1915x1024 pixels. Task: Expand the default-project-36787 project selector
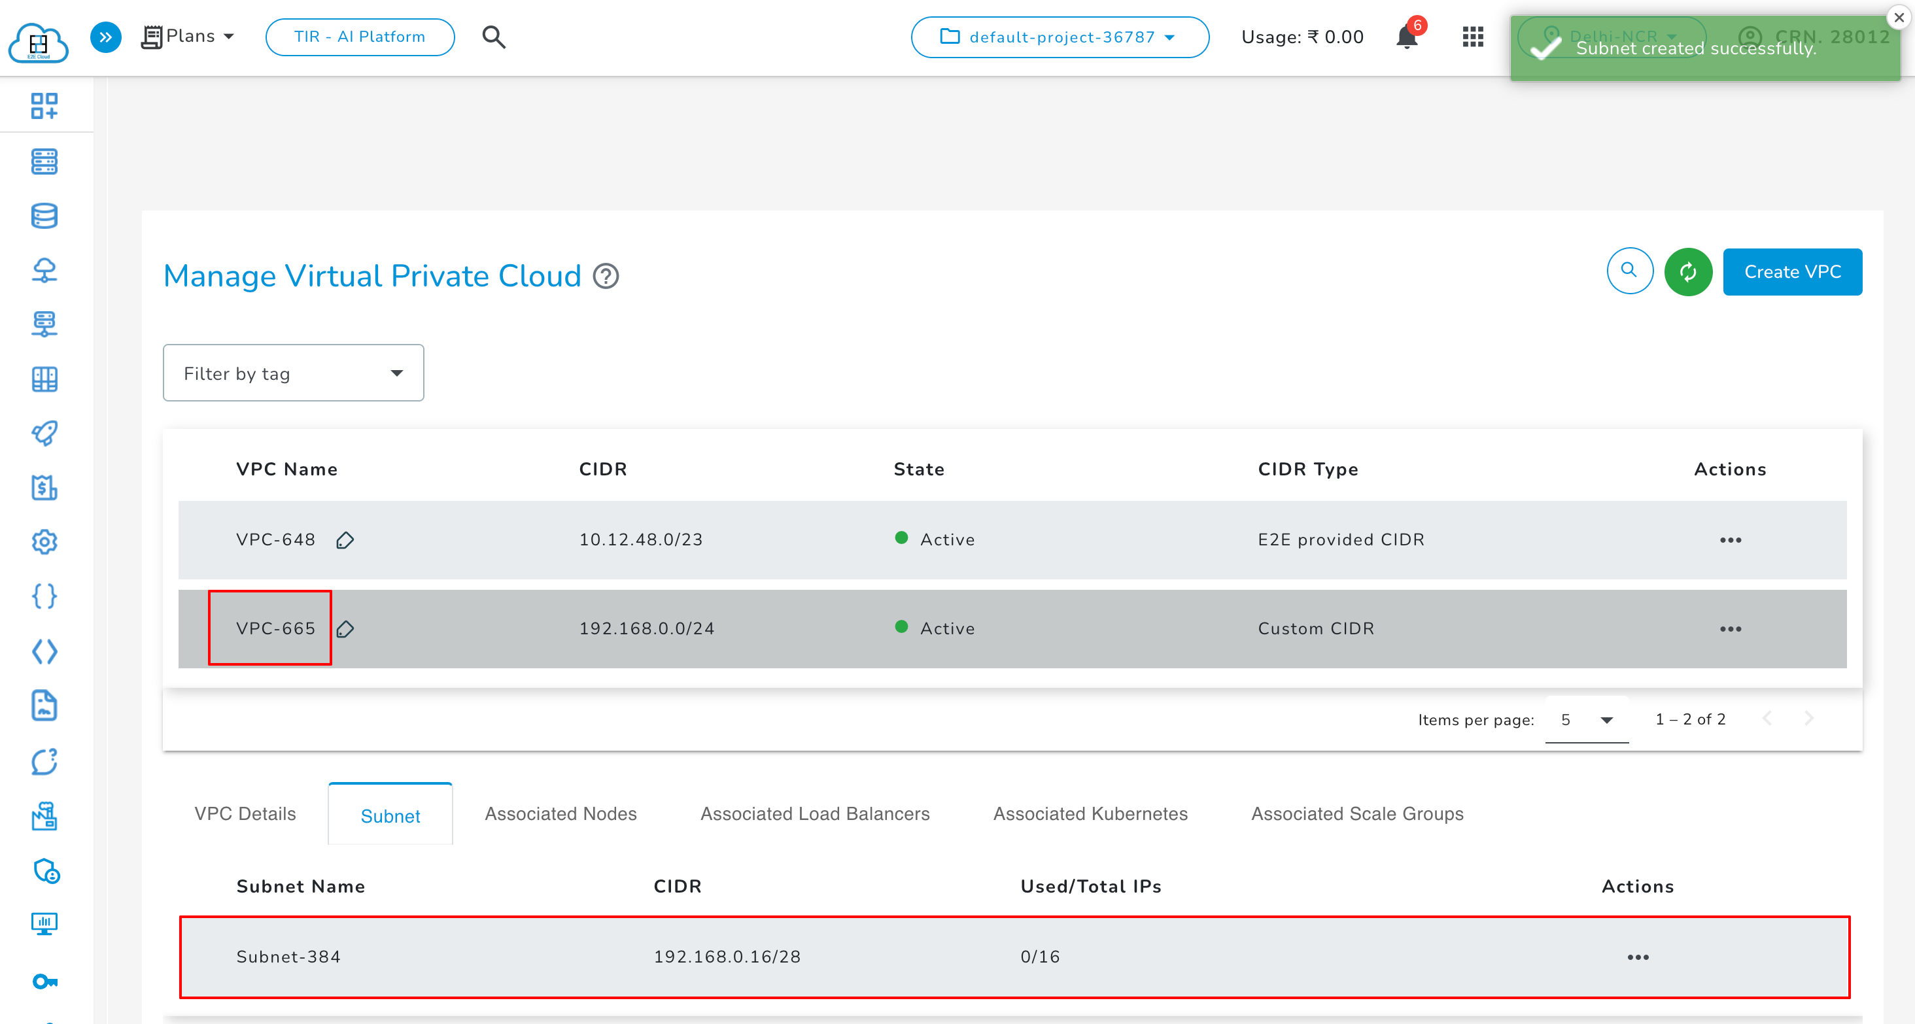click(x=1060, y=37)
